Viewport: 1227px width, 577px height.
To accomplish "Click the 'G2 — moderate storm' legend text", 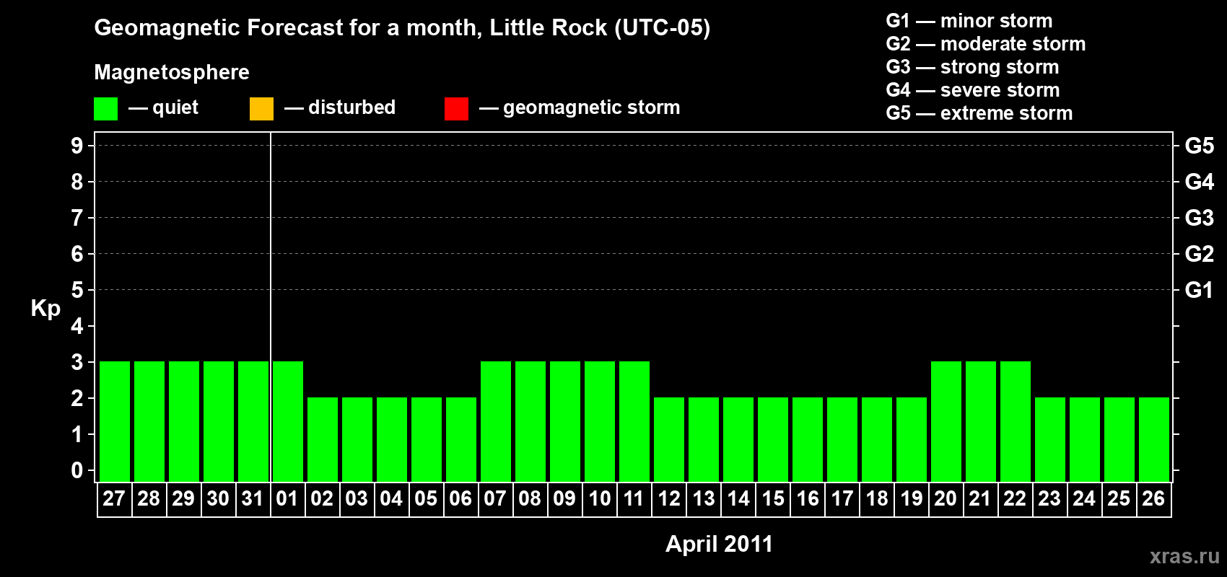I will point(986,44).
